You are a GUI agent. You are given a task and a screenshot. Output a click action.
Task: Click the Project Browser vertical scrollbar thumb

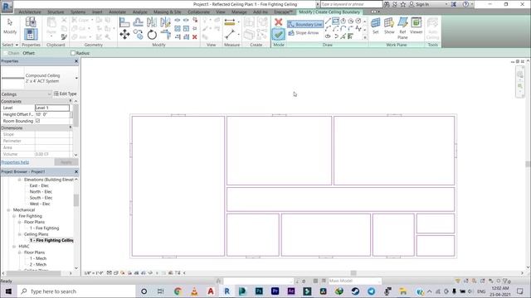pos(76,200)
